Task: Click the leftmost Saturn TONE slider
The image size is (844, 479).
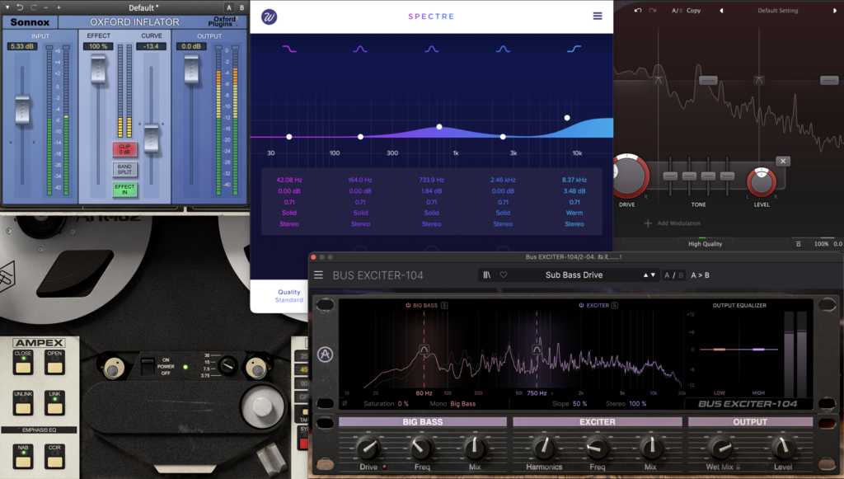Action: [670, 176]
